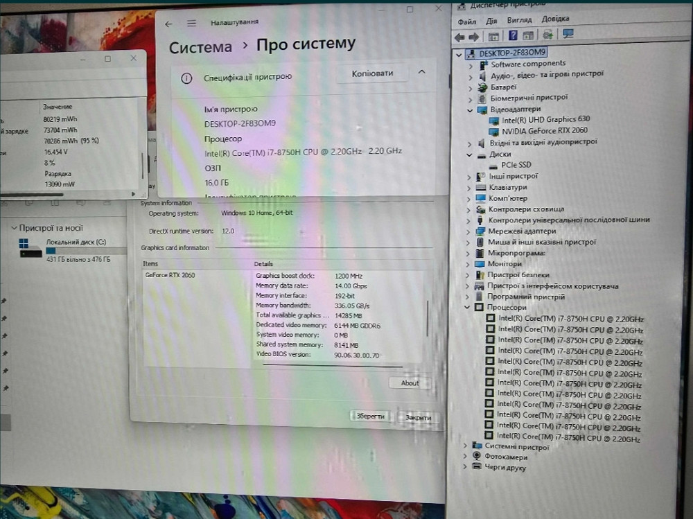Click the Update driver toolbar icon
This screenshot has width=693, height=519.
point(547,35)
